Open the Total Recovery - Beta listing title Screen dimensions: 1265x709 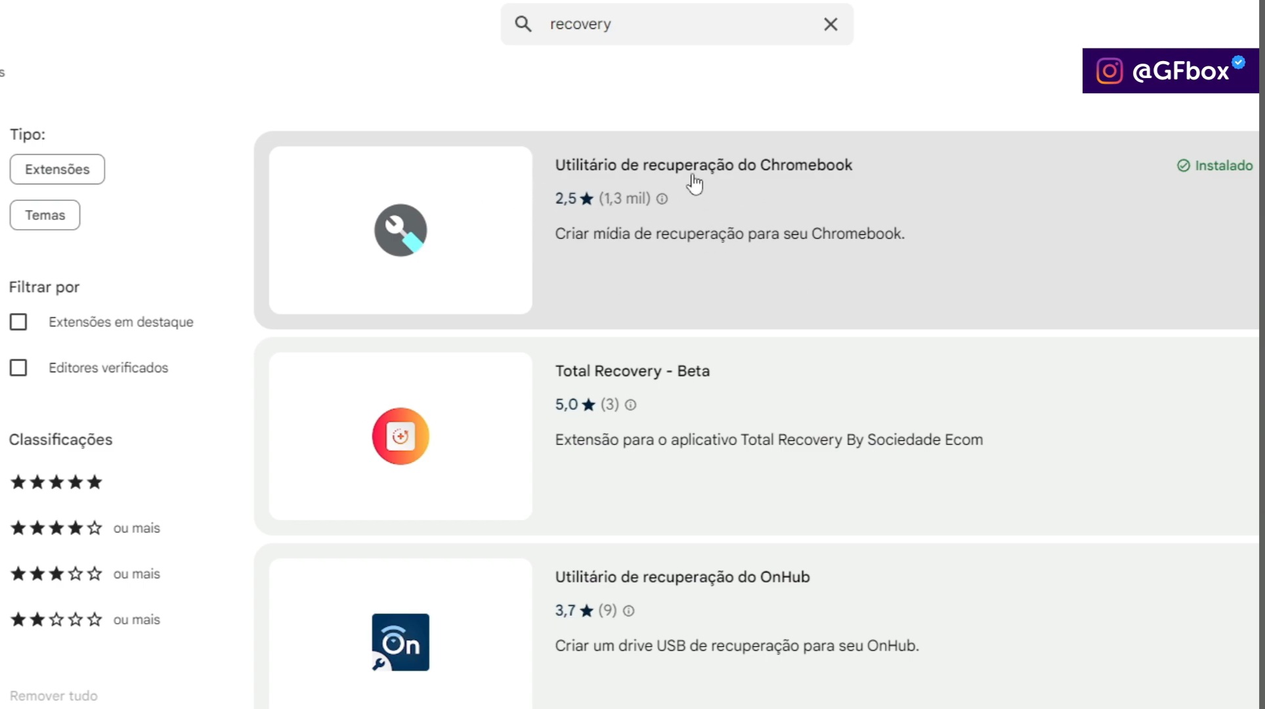tap(632, 371)
